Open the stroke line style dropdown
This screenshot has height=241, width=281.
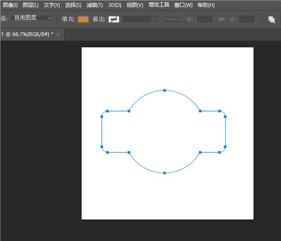pos(173,19)
